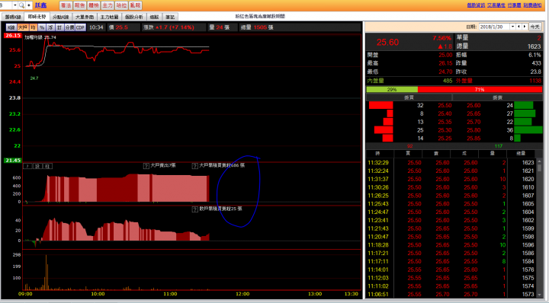Click the third blue link at top right
Screen dimensions: 549x303
515,5
